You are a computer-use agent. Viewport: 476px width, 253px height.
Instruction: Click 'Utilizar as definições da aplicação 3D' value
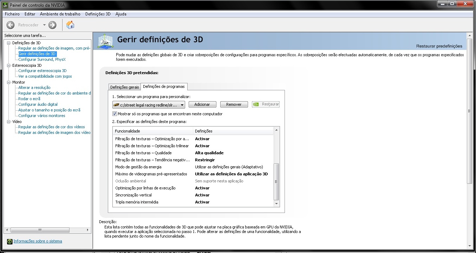pos(232,174)
